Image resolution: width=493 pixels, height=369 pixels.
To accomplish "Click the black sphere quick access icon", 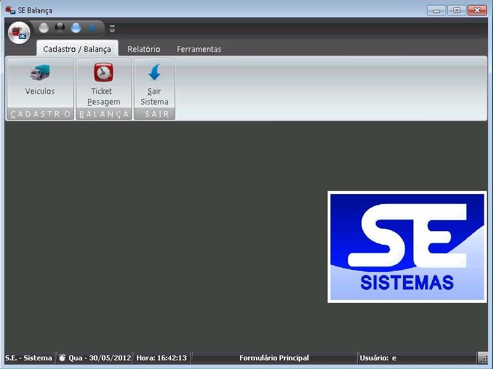I will click(60, 28).
